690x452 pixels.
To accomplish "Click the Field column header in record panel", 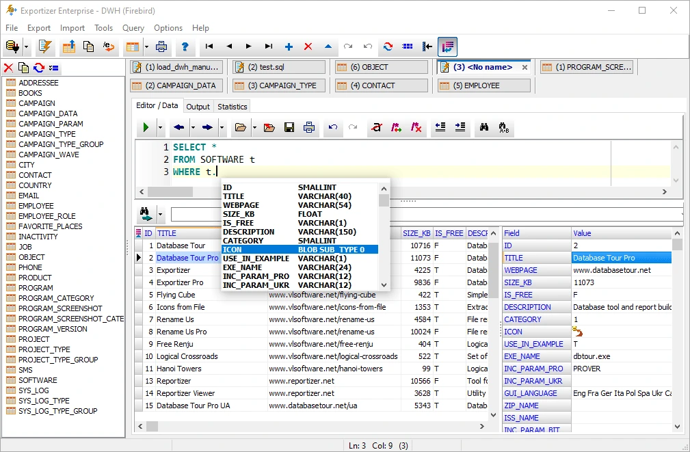I will (536, 233).
